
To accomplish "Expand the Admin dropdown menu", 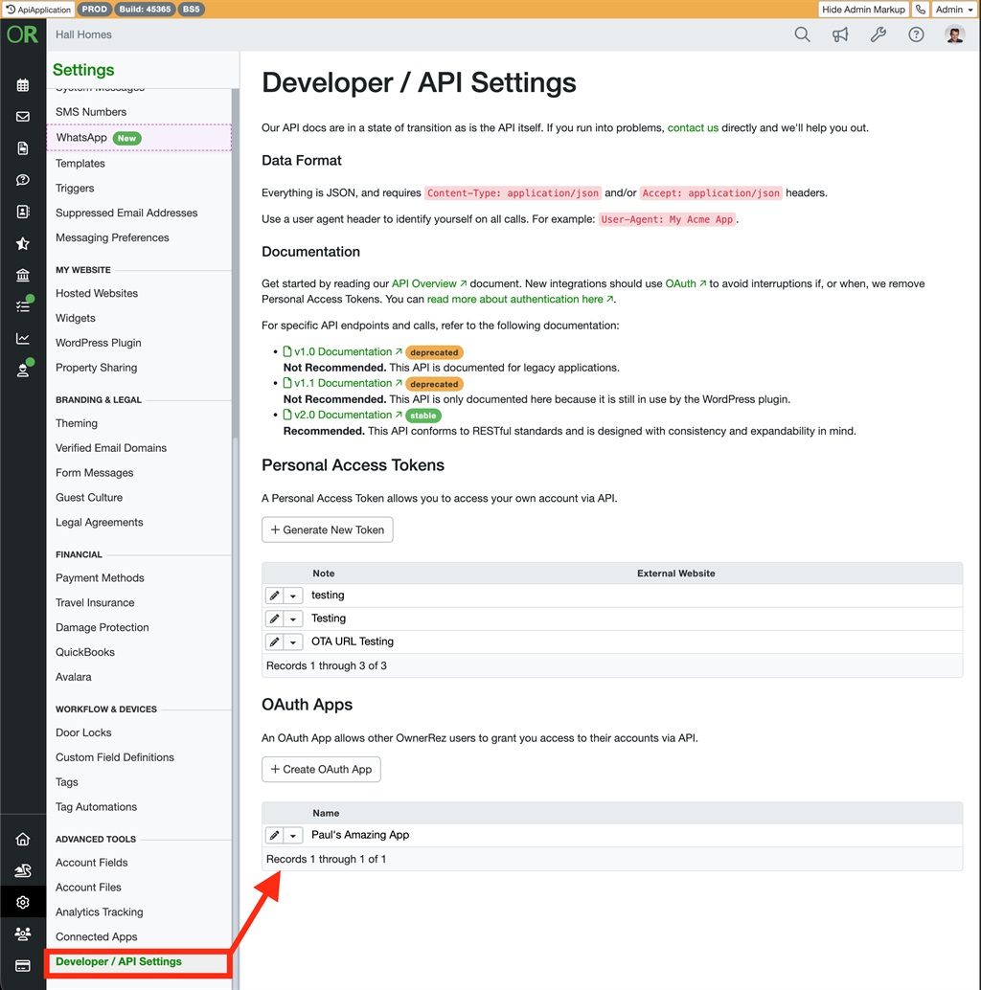I will click(953, 10).
